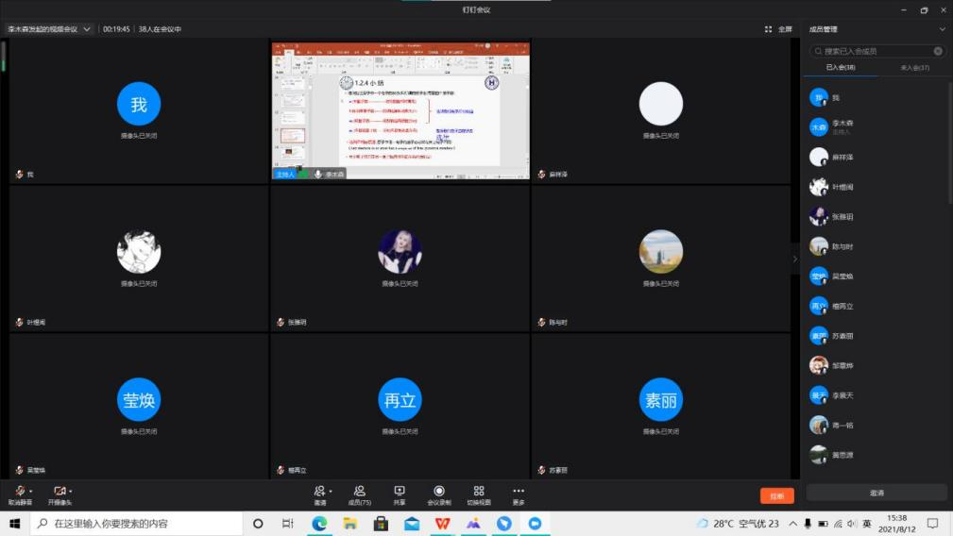Viewport: 953px width, 536px height.
Task: Expand the arrow next to microphone button
Action: pyautogui.click(x=31, y=491)
